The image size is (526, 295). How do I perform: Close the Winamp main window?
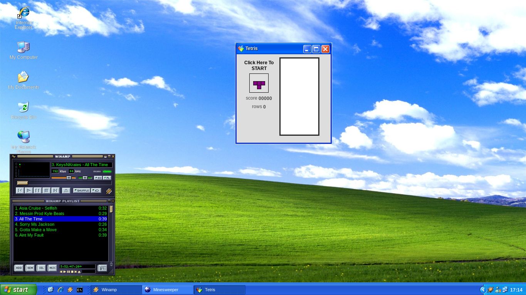point(113,157)
